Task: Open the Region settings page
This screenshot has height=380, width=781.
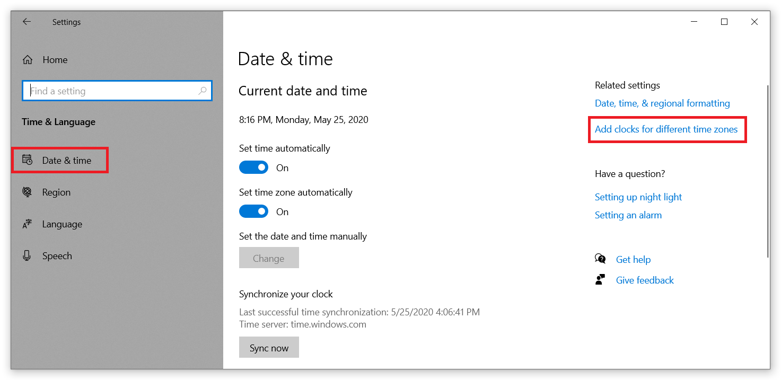Action: [56, 192]
